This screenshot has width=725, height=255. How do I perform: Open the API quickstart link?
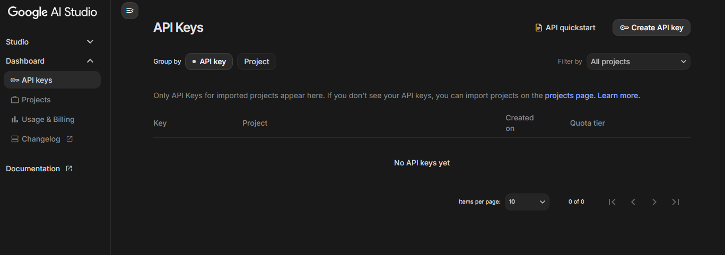[565, 28]
